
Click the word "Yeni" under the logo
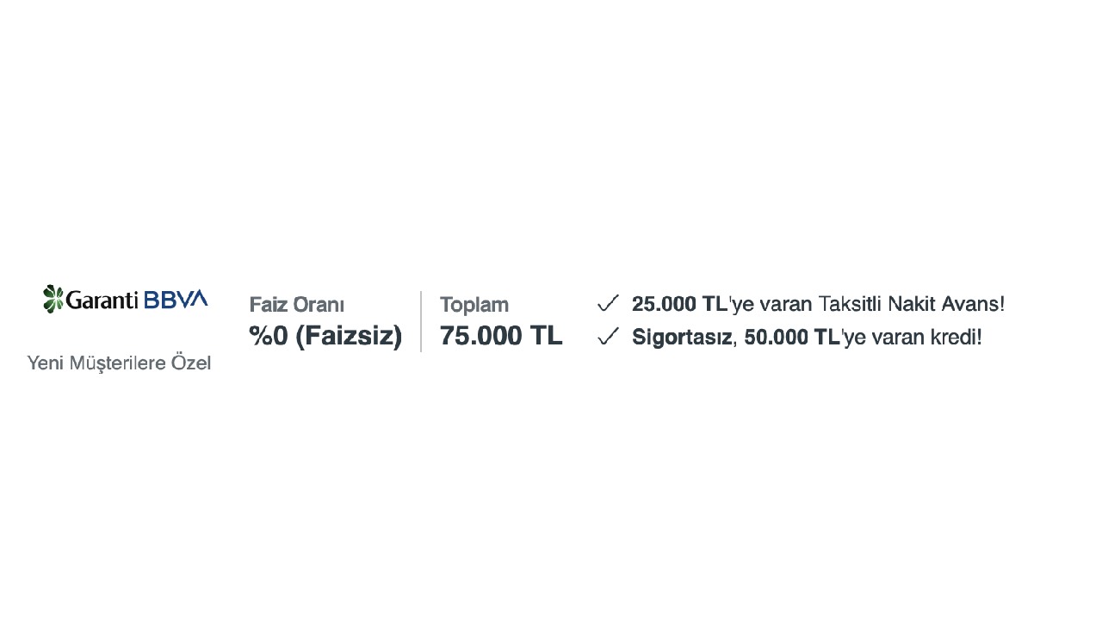(46, 363)
